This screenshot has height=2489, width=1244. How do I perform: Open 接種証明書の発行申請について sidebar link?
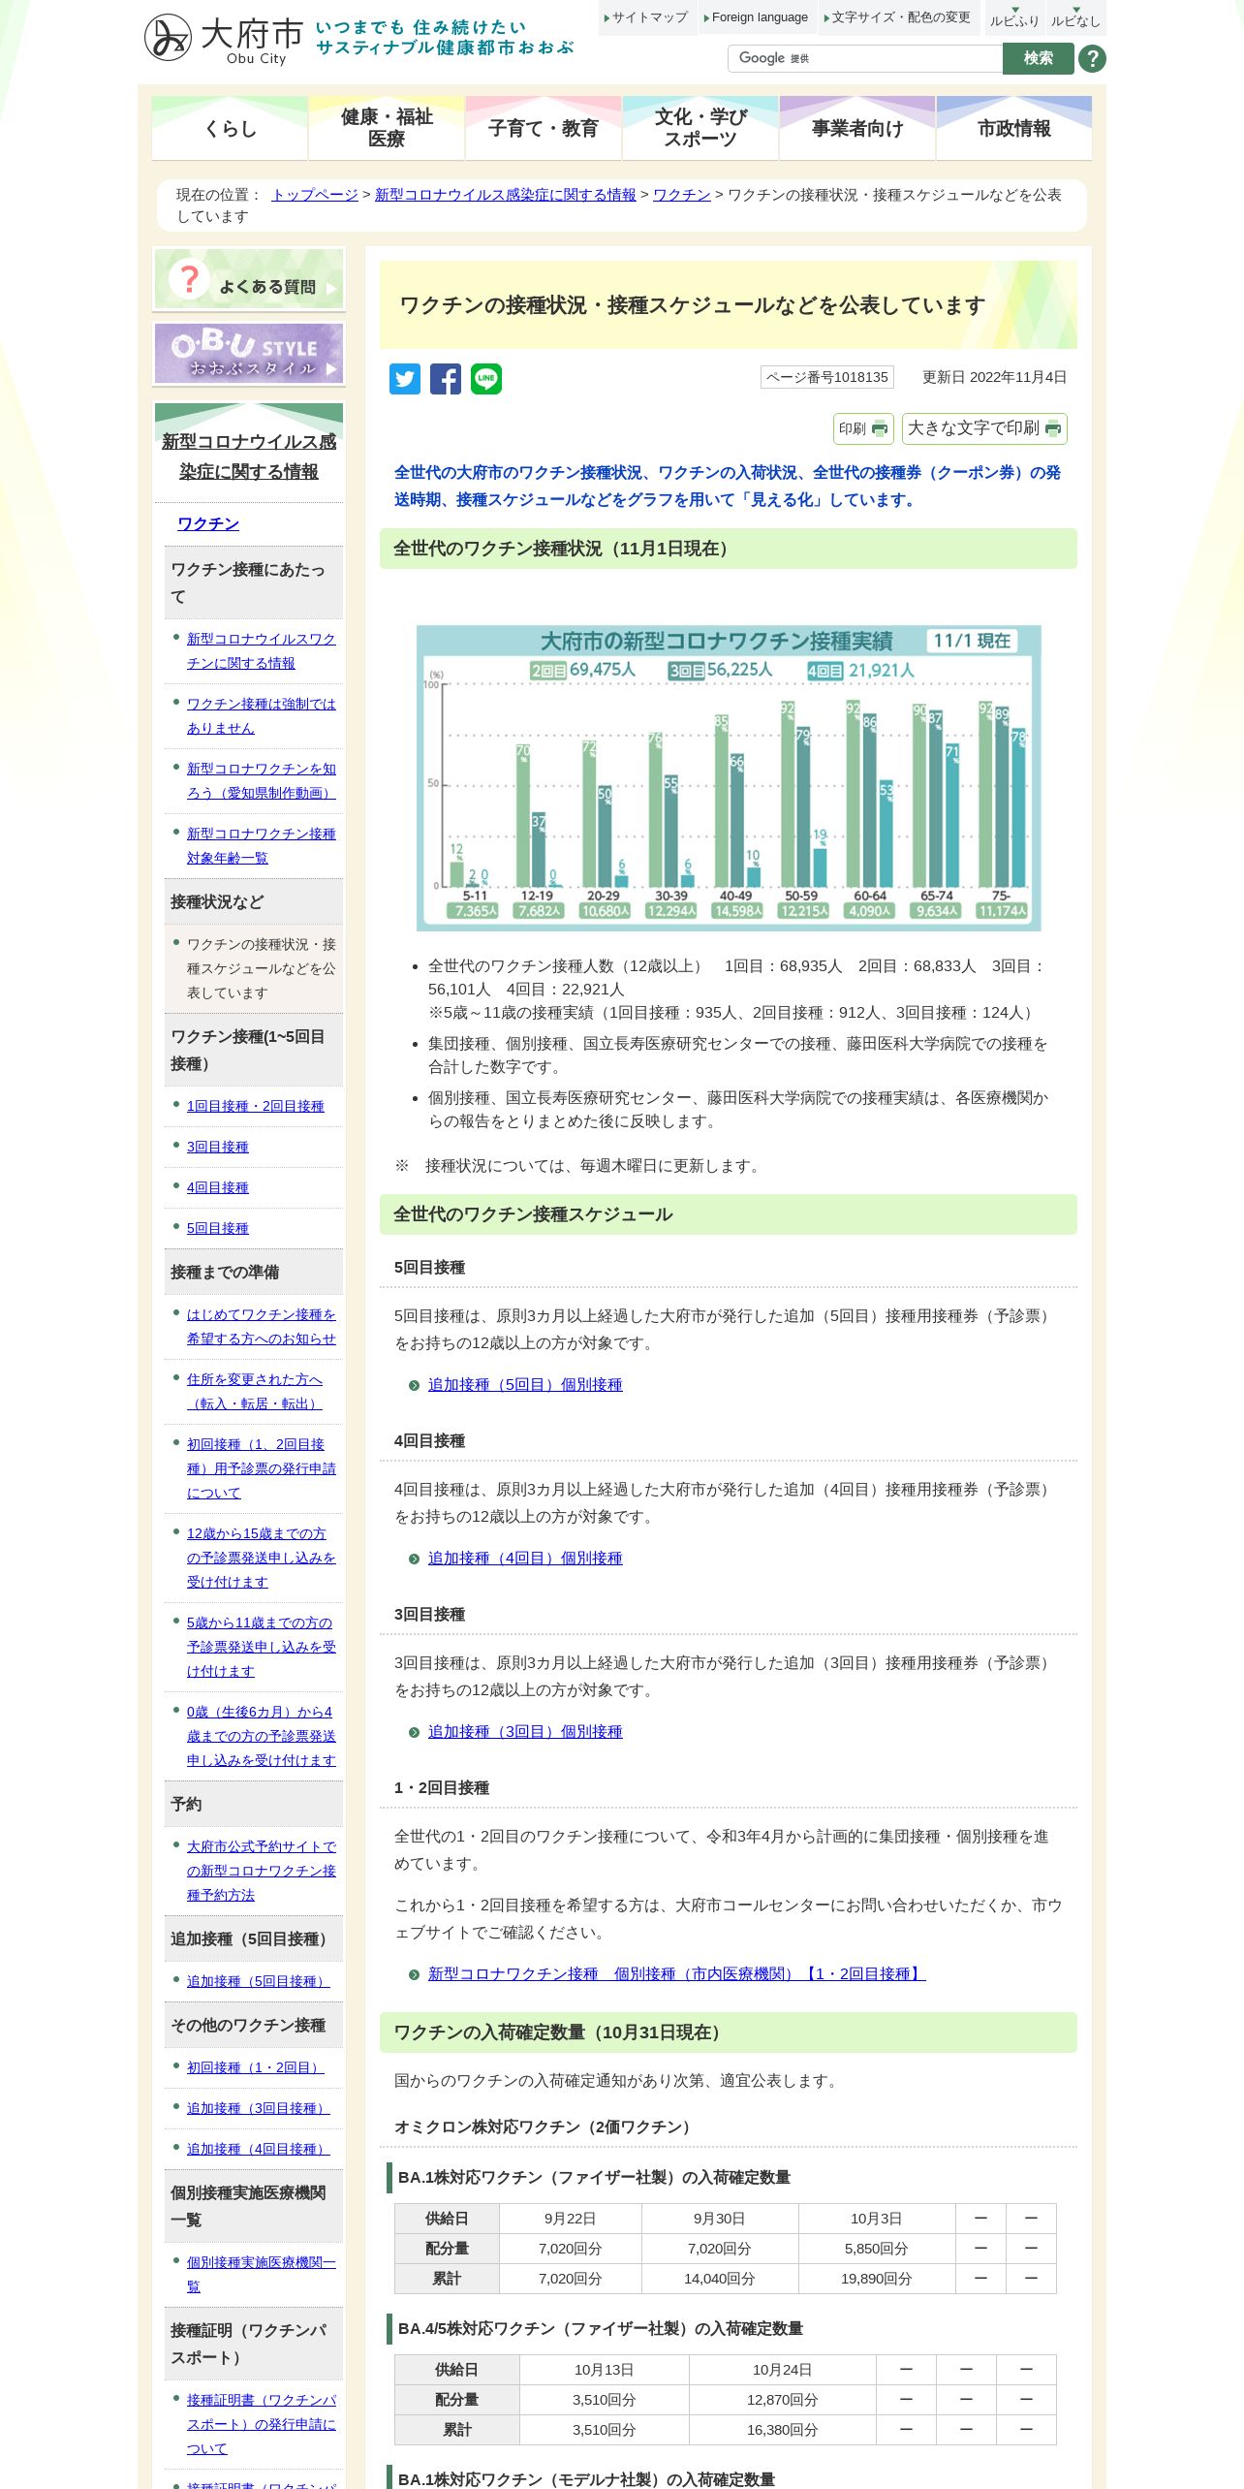point(262,2424)
